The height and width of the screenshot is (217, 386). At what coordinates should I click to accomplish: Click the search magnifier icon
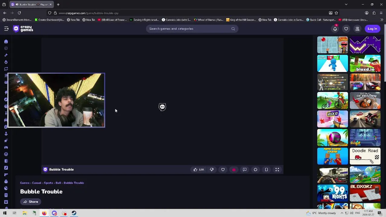point(233,29)
